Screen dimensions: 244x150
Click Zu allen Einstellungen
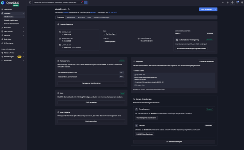(174, 142)
